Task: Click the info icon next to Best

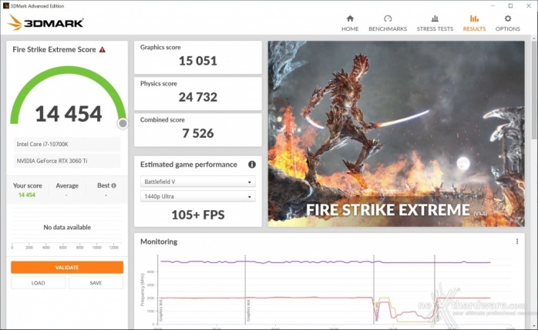Action: tap(113, 185)
